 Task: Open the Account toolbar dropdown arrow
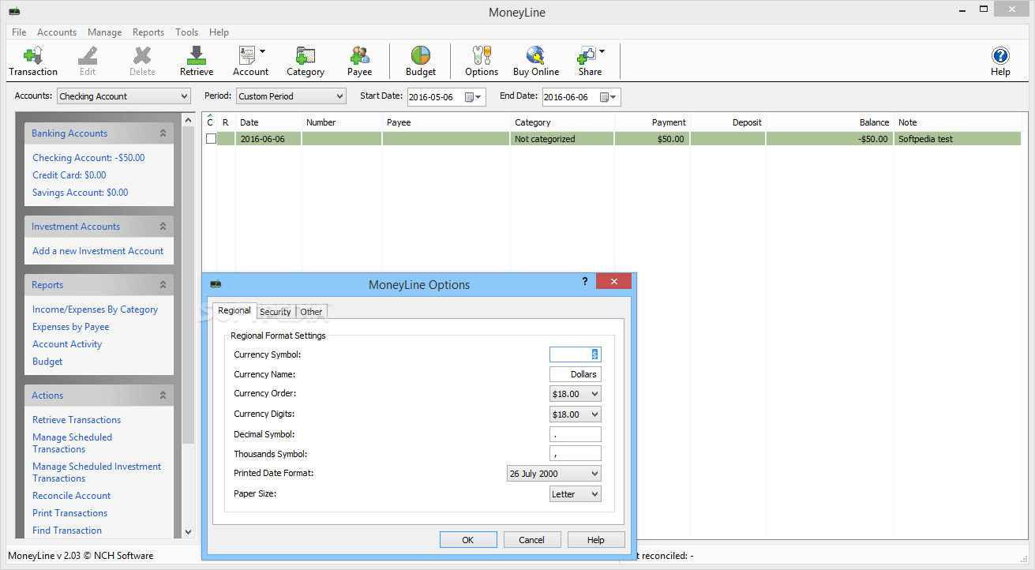263,52
